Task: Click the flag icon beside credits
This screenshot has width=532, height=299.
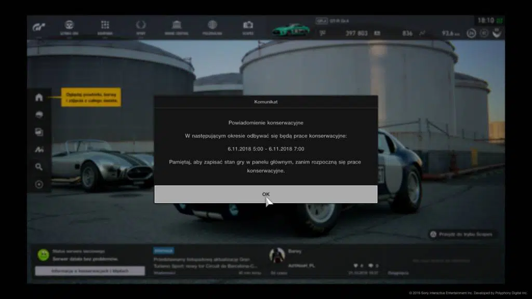Action: pyautogui.click(x=322, y=33)
